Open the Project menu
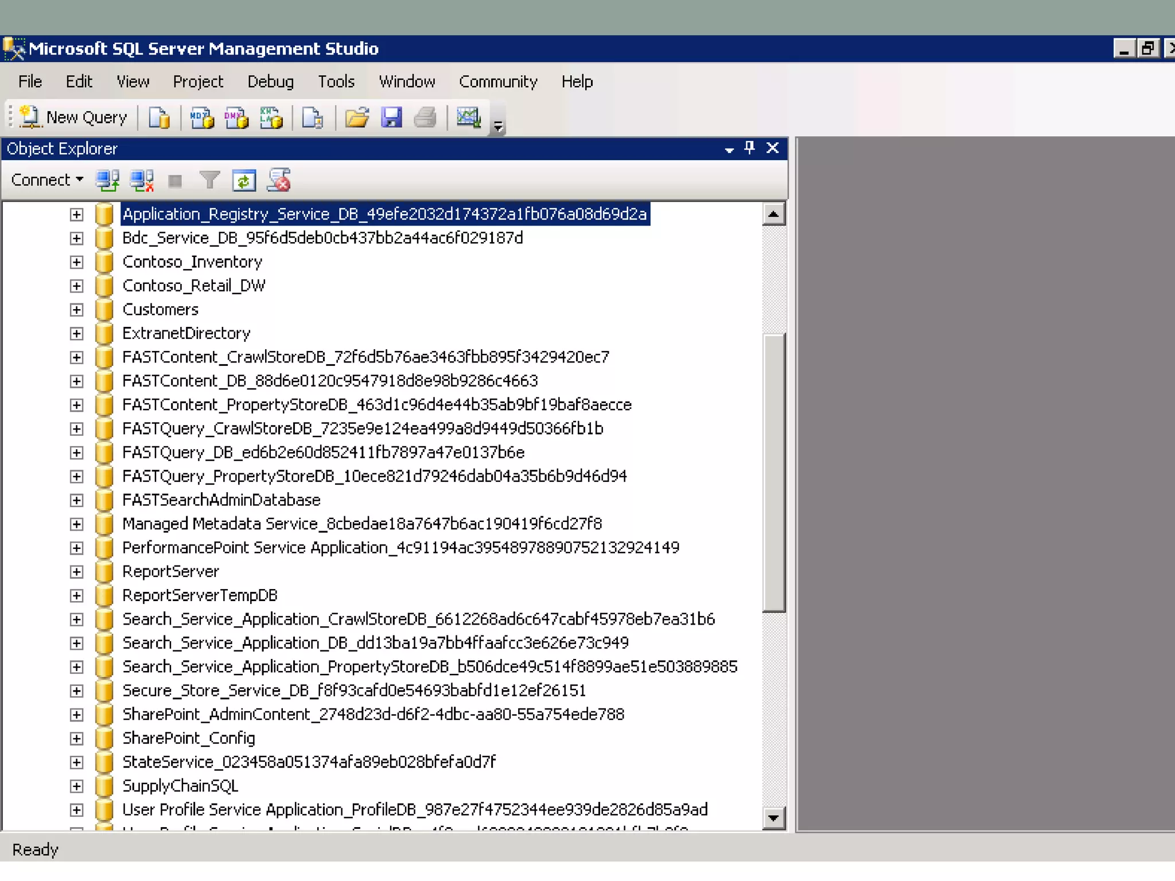 198,82
